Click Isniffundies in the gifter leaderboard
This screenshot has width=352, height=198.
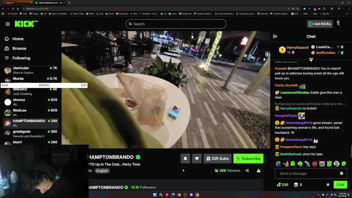[x=326, y=53]
